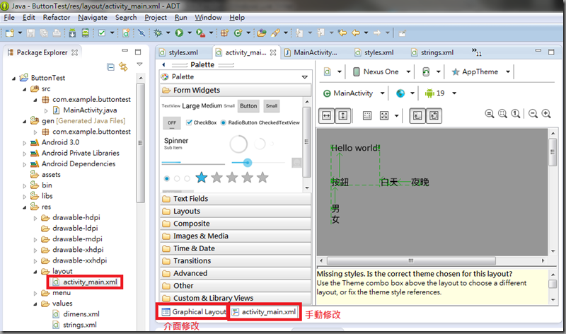Toggle the show layout bounds button
This screenshot has height=334, width=566.
pos(417,115)
